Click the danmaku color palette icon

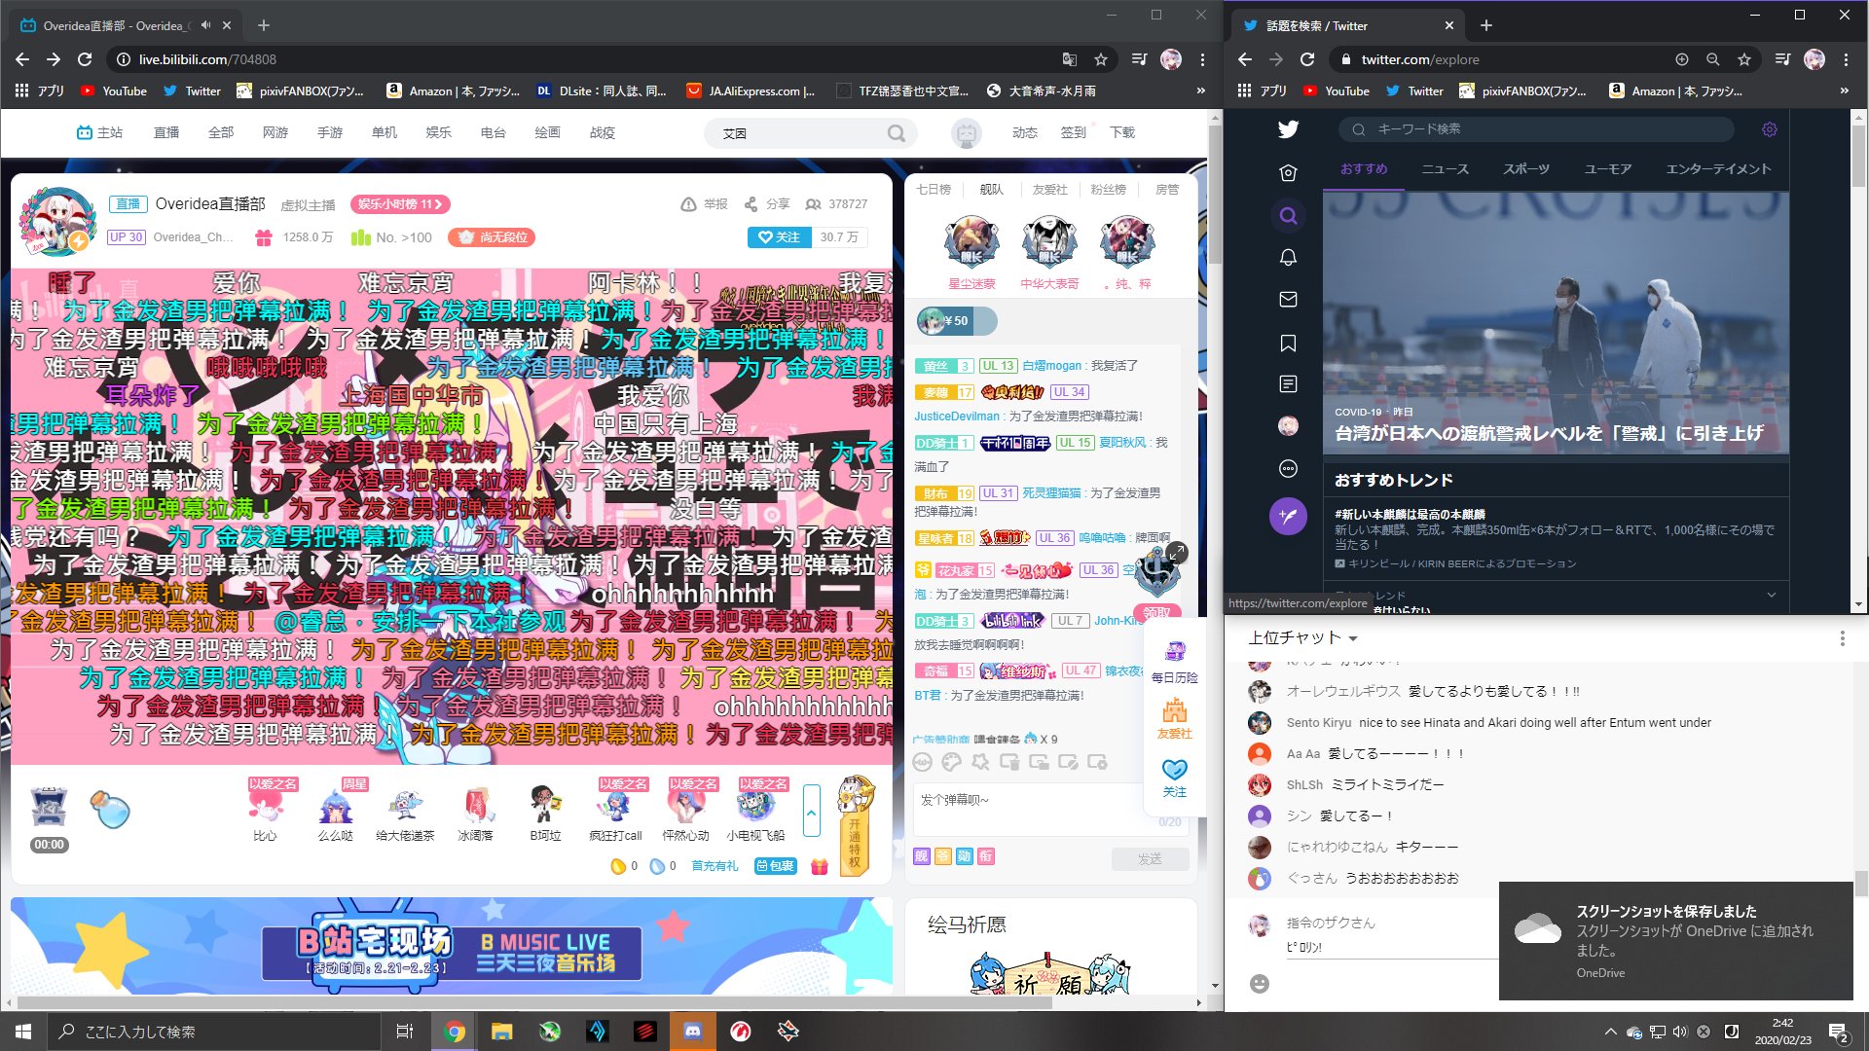(x=951, y=762)
